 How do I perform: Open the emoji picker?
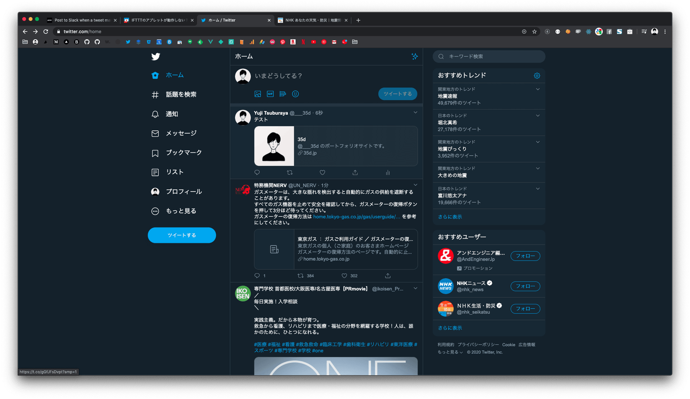point(295,94)
